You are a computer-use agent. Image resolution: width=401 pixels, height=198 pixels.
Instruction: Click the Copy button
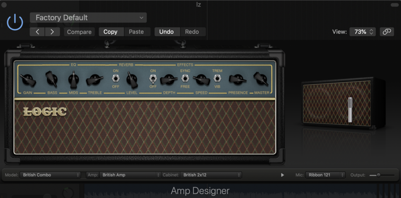[111, 32]
